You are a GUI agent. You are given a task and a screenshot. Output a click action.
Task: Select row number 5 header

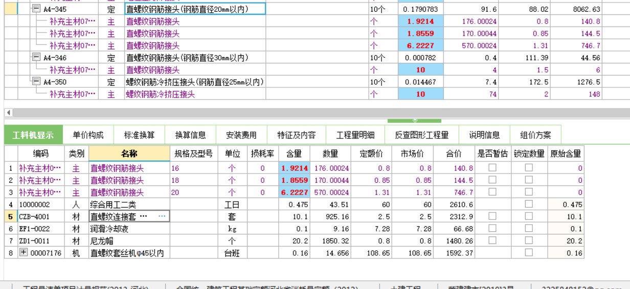[11, 216]
